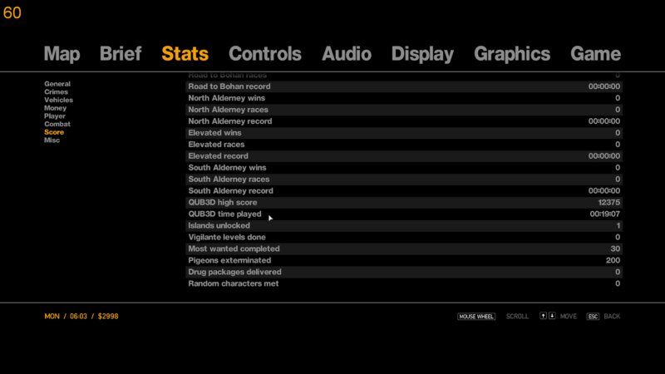The image size is (665, 374).
Task: Click the MOVE label
Action: click(569, 317)
